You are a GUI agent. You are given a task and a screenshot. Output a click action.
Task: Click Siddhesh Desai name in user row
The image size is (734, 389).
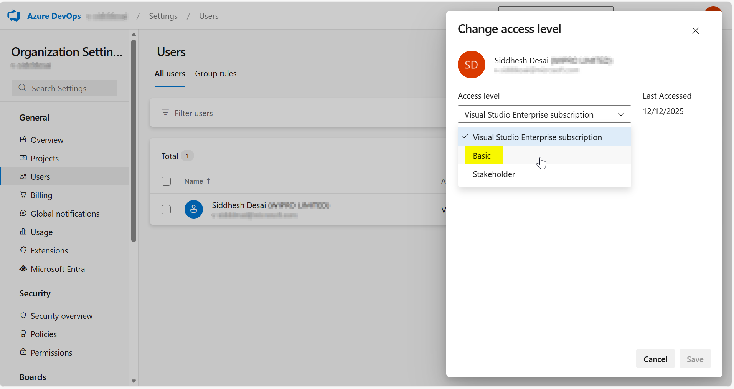tap(239, 205)
